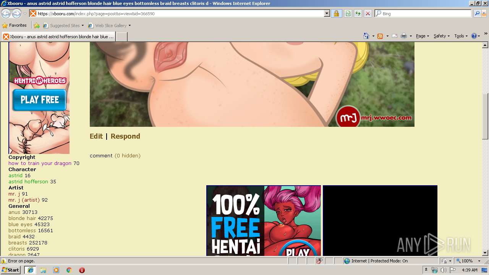
Task: Click the Help question mark icon
Action: (x=474, y=36)
